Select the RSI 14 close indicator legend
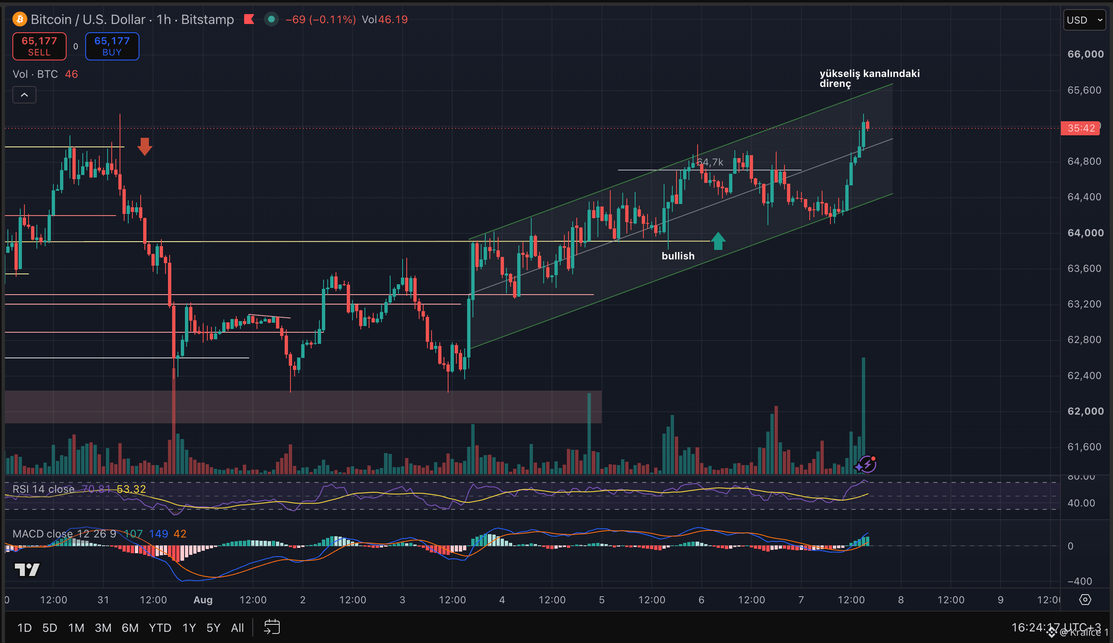This screenshot has width=1113, height=643. [x=43, y=489]
